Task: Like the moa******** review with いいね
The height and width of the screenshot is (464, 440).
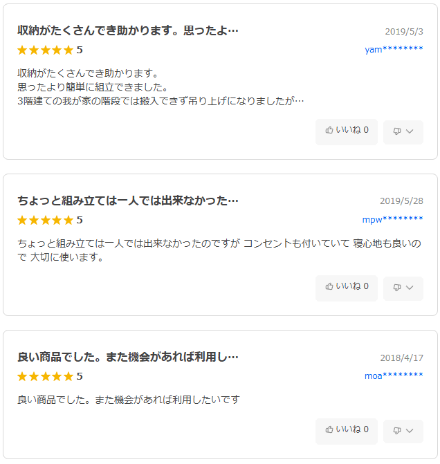Action: point(346,431)
